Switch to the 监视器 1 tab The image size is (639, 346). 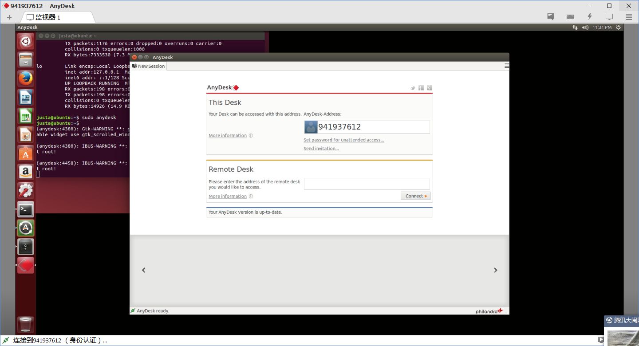pos(57,17)
